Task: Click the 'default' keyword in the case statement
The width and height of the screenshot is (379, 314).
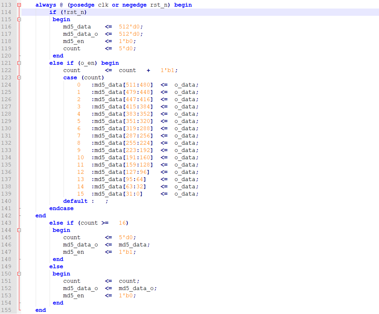Action: point(75,201)
